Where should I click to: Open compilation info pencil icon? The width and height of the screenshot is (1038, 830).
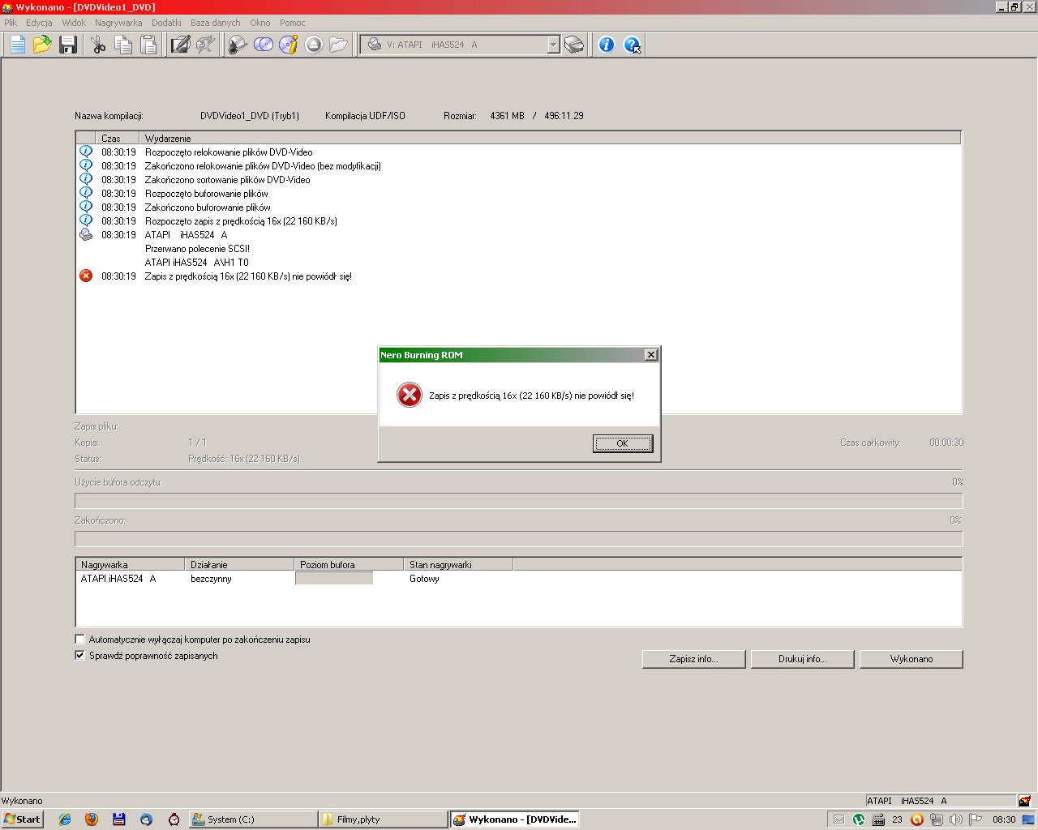pyautogui.click(x=180, y=45)
